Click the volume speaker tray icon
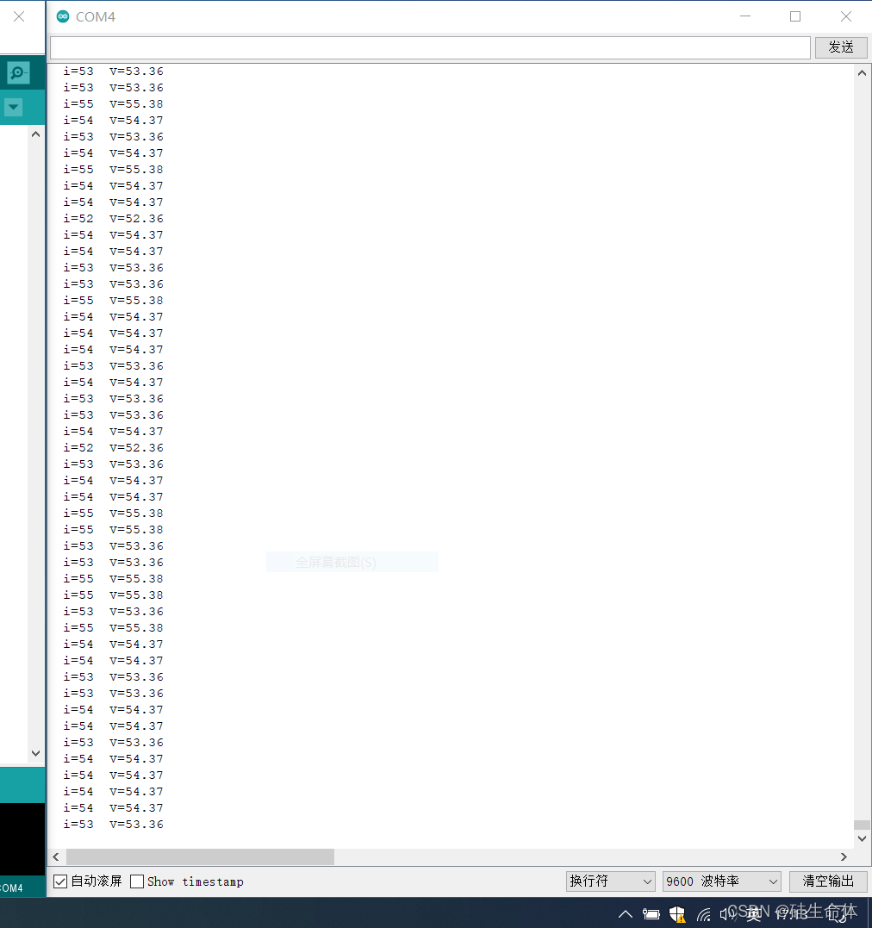Viewport: 872px width, 928px height. click(x=727, y=915)
